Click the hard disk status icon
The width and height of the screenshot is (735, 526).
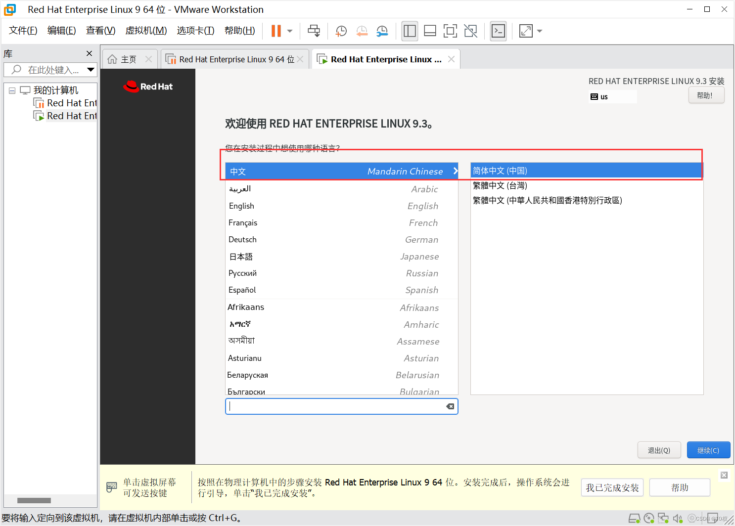635,518
